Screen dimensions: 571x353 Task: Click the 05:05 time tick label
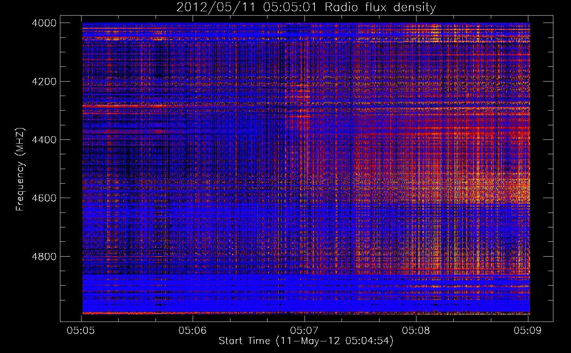[82, 330]
